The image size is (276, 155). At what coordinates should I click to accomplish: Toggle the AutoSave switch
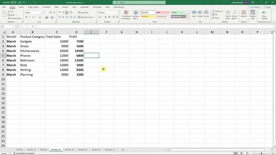click(14, 3)
